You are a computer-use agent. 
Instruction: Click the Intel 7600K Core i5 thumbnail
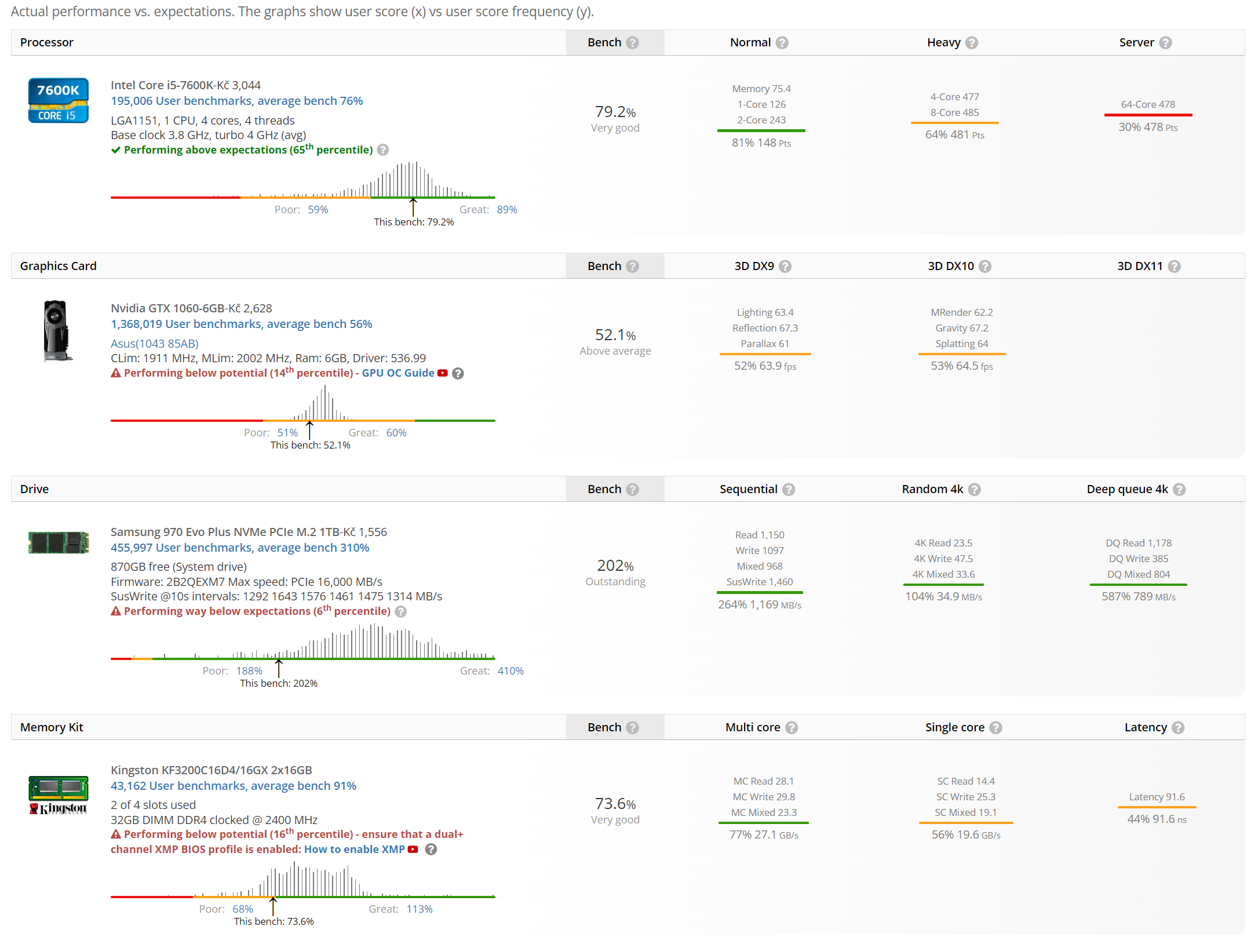point(59,100)
